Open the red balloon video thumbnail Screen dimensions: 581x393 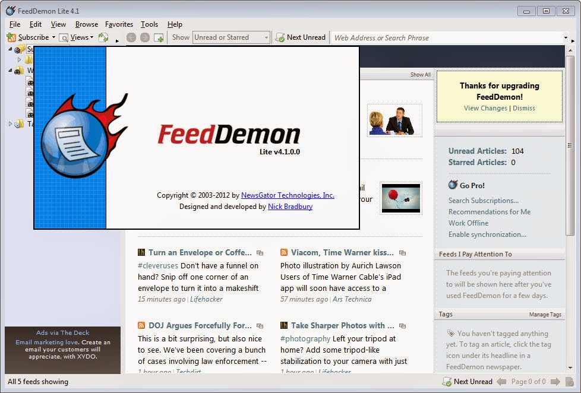(x=401, y=198)
